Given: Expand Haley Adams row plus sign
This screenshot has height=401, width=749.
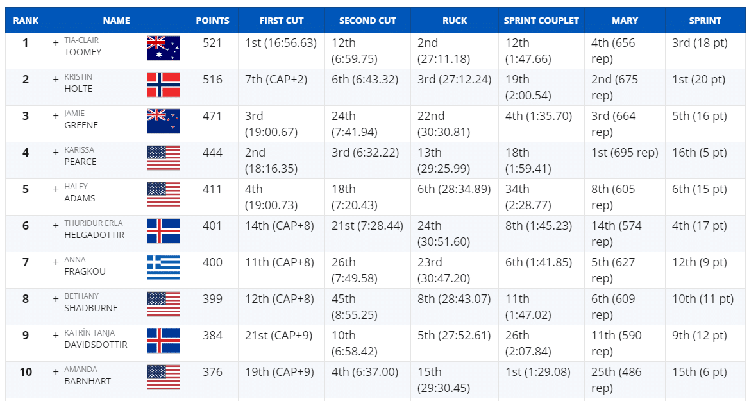Looking at the screenshot, I should click(56, 189).
